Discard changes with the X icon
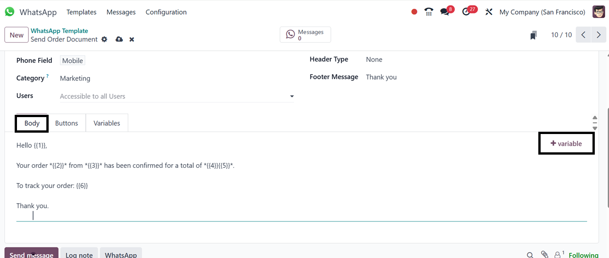 (x=132, y=39)
